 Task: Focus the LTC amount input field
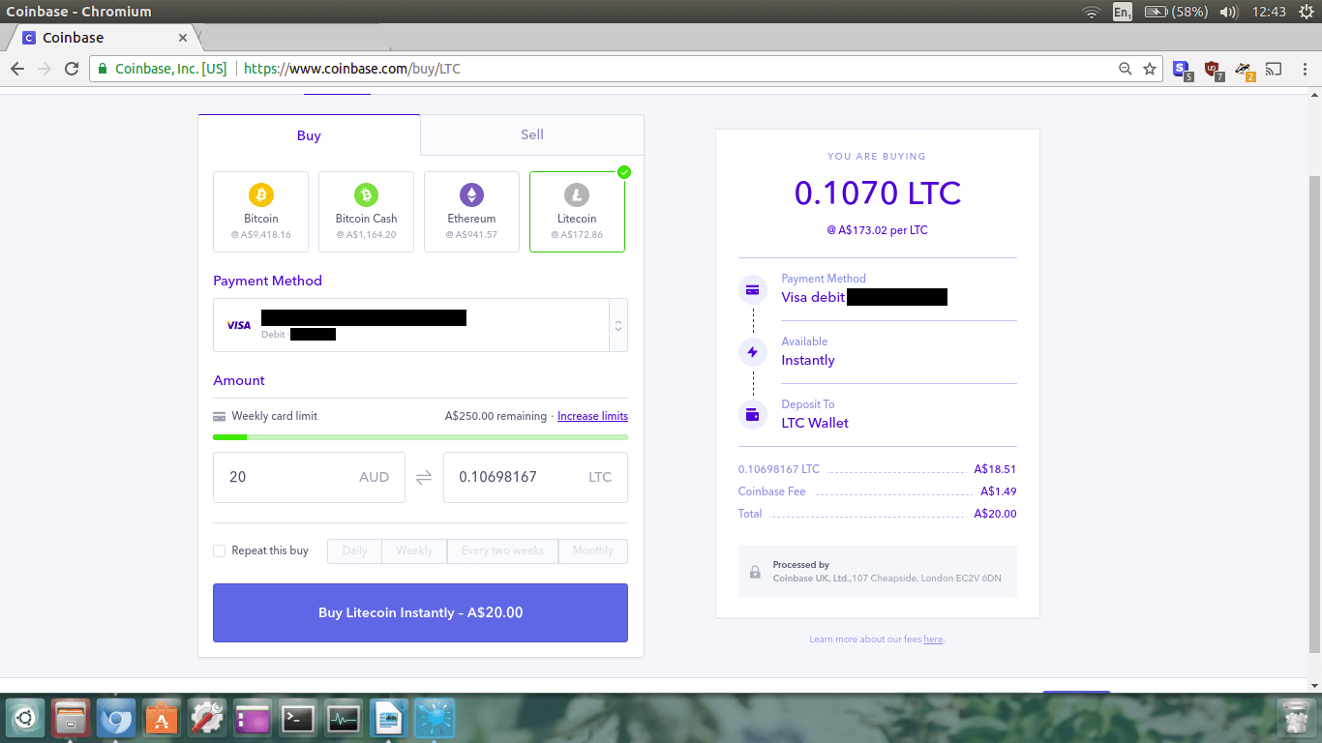click(x=535, y=477)
